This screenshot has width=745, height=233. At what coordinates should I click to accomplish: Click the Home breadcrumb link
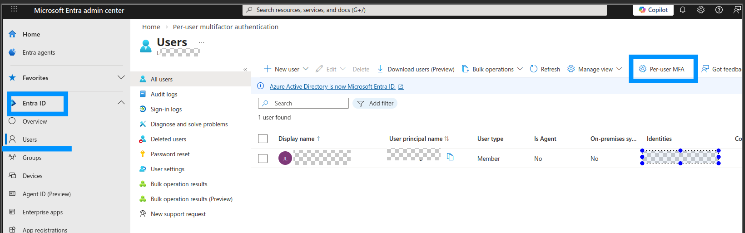pyautogui.click(x=151, y=27)
